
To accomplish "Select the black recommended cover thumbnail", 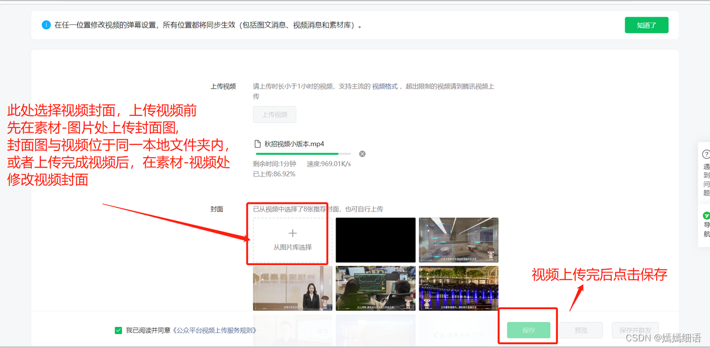I will (376, 240).
